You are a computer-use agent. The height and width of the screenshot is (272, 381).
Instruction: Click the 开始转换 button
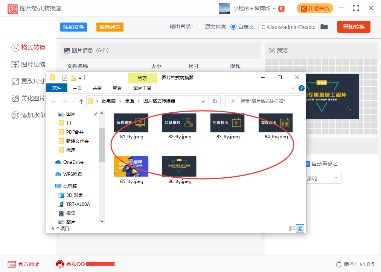tap(353, 27)
